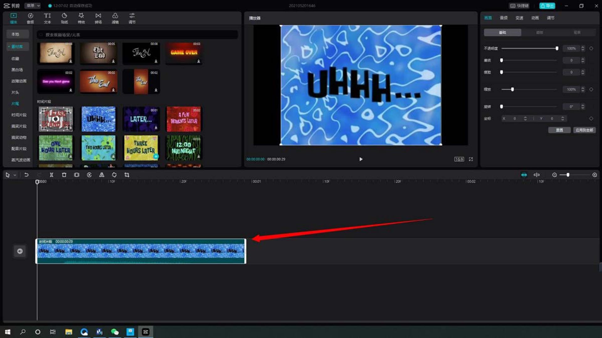Open the 16:9 aspect ratio selector
Screen dimensions: 602x338
459,159
